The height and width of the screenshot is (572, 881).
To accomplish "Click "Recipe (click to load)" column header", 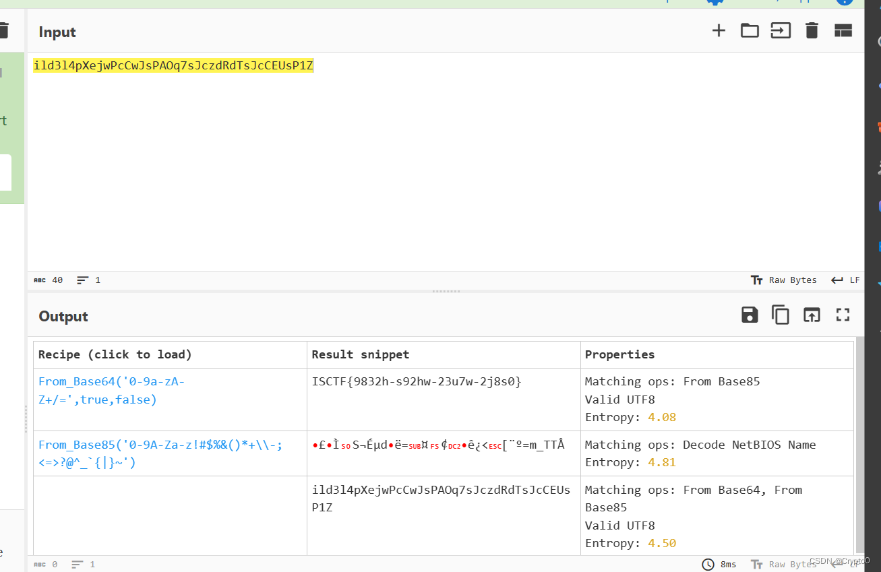I will [x=115, y=354].
